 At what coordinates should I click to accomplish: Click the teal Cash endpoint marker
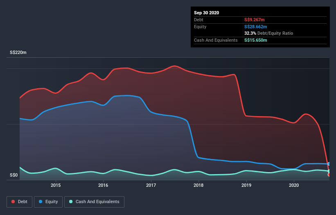(329, 171)
